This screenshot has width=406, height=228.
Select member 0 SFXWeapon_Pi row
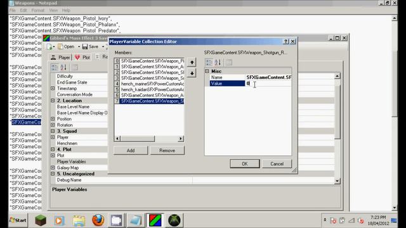coord(149,61)
